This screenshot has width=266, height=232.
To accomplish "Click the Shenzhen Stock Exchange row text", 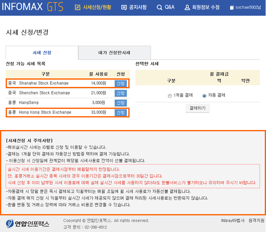I will tap(44, 93).
